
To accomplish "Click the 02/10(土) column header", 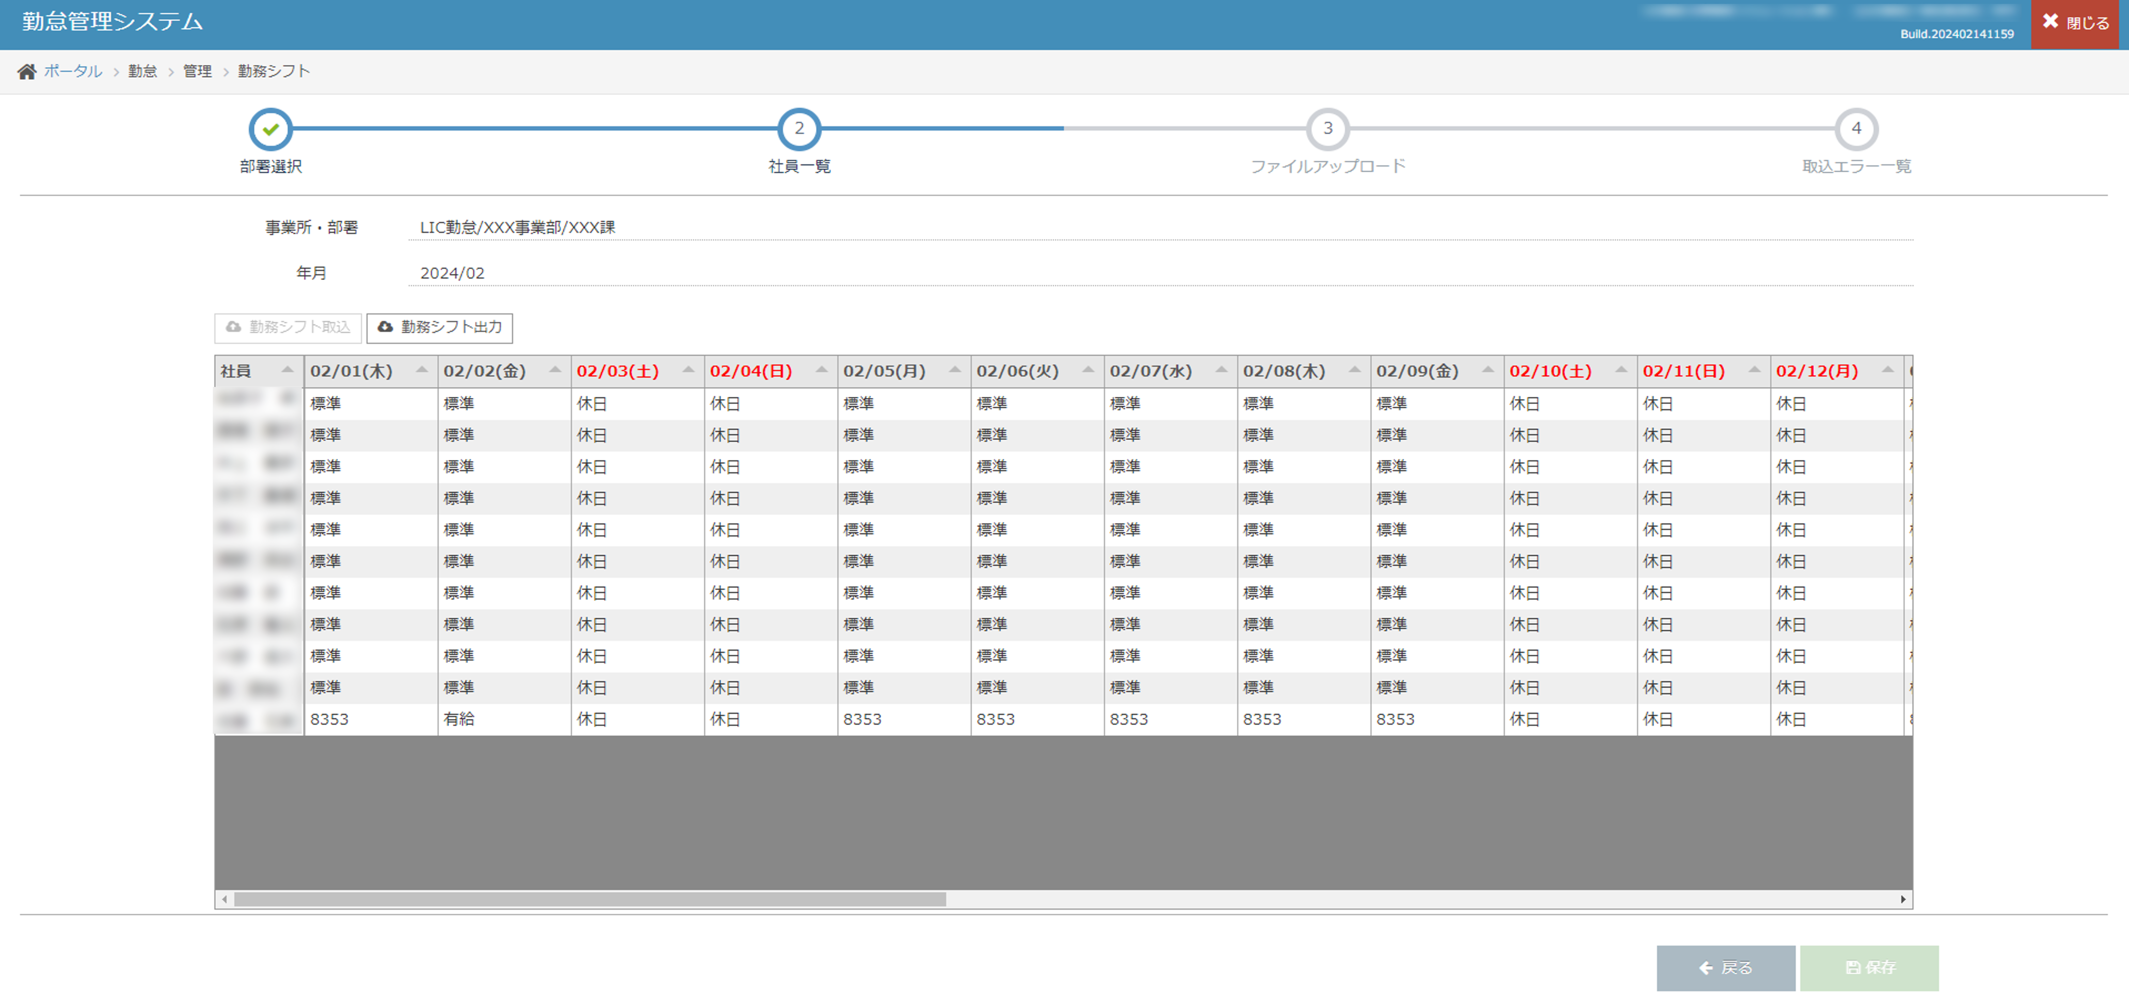I will 1570,372.
